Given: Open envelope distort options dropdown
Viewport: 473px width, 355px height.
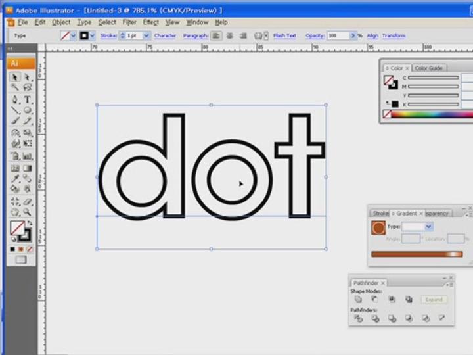Looking at the screenshot, I should pos(266,36).
